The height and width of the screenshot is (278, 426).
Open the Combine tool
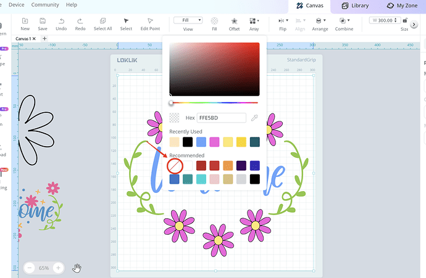click(x=343, y=20)
